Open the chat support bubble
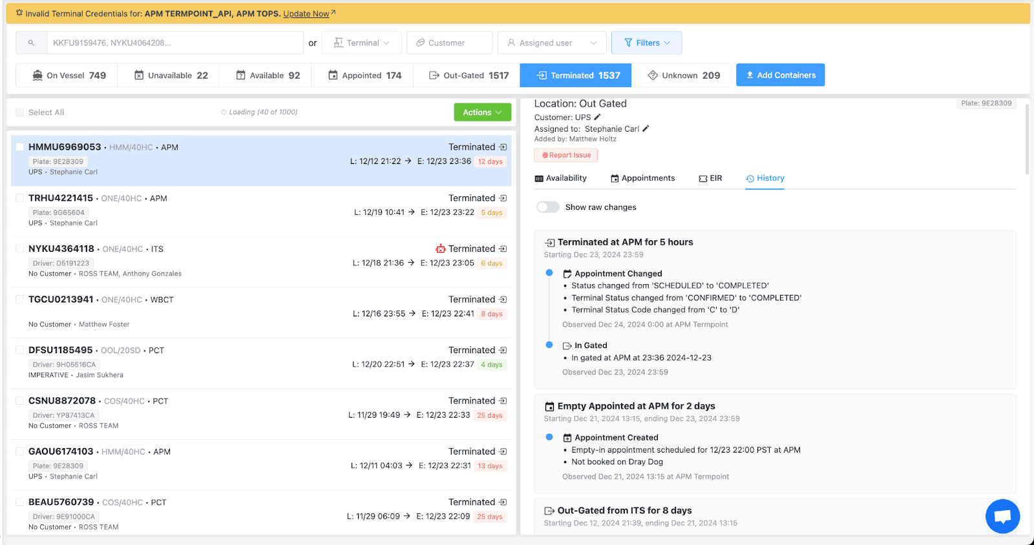Viewport: 1034px width, 545px height. pyautogui.click(x=1002, y=516)
